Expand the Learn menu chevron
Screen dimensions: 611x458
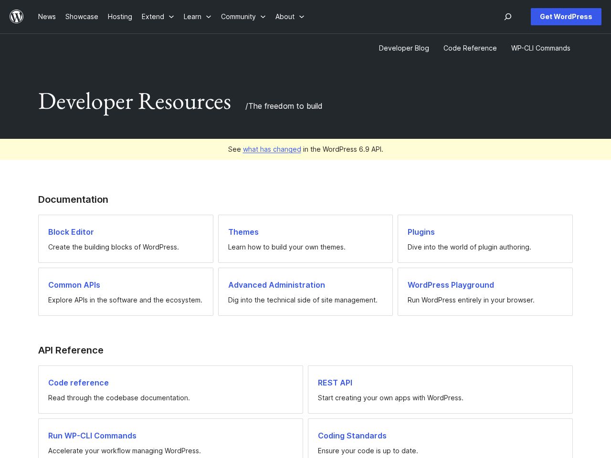(209, 17)
